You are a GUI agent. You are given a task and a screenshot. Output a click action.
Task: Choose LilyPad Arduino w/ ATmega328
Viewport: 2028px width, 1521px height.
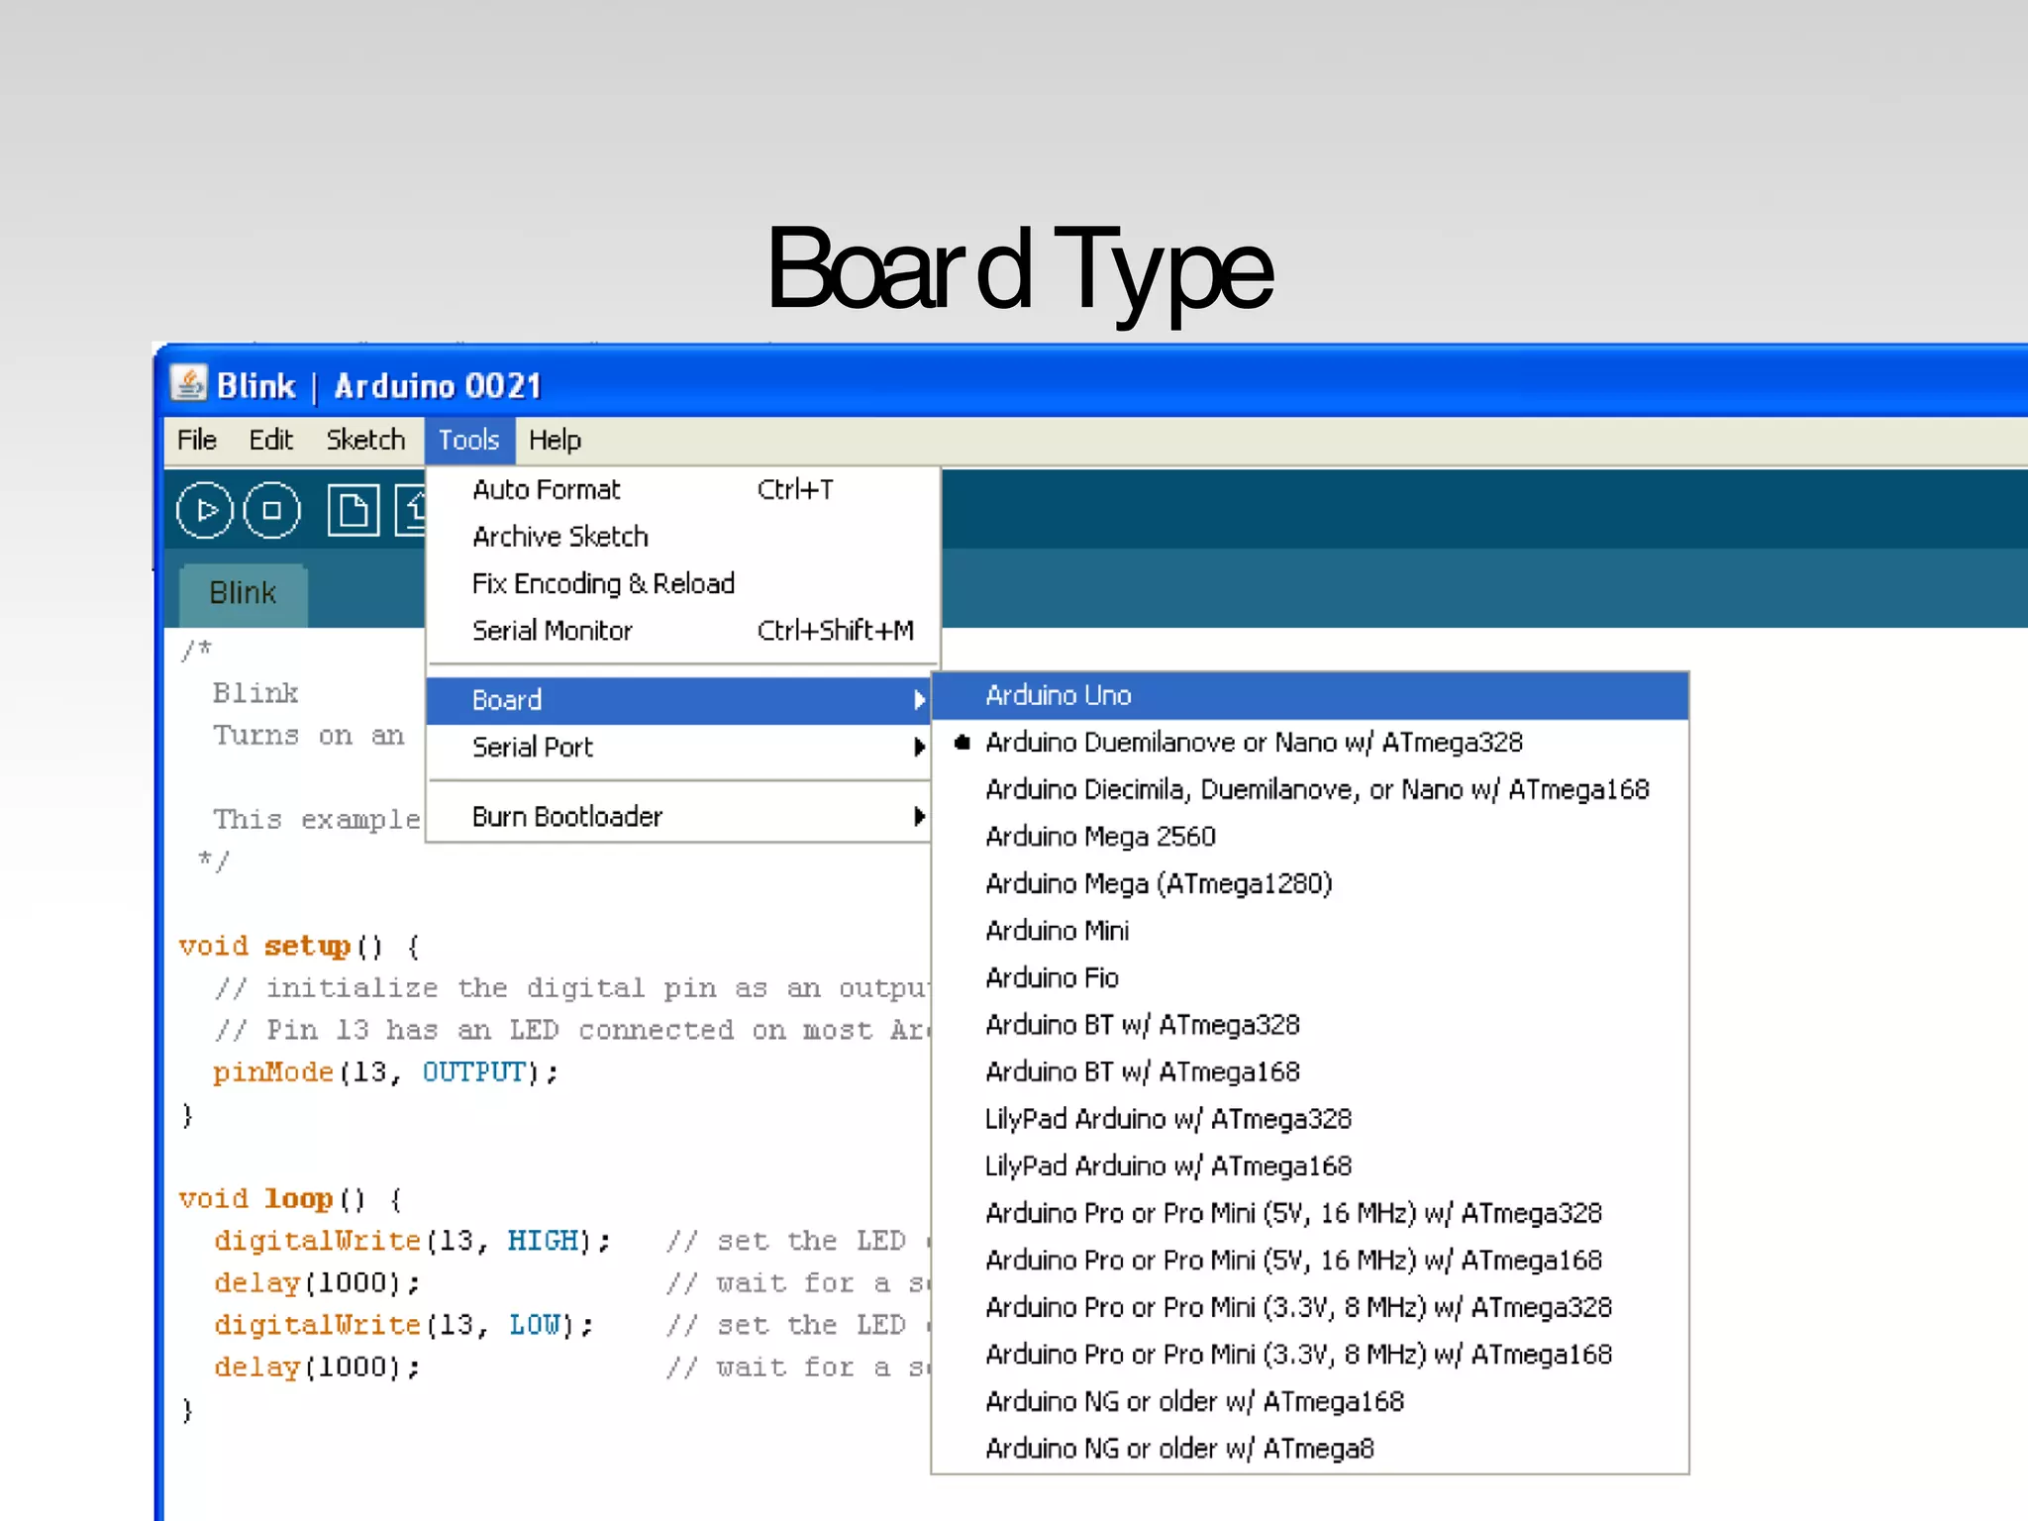point(1310,1119)
